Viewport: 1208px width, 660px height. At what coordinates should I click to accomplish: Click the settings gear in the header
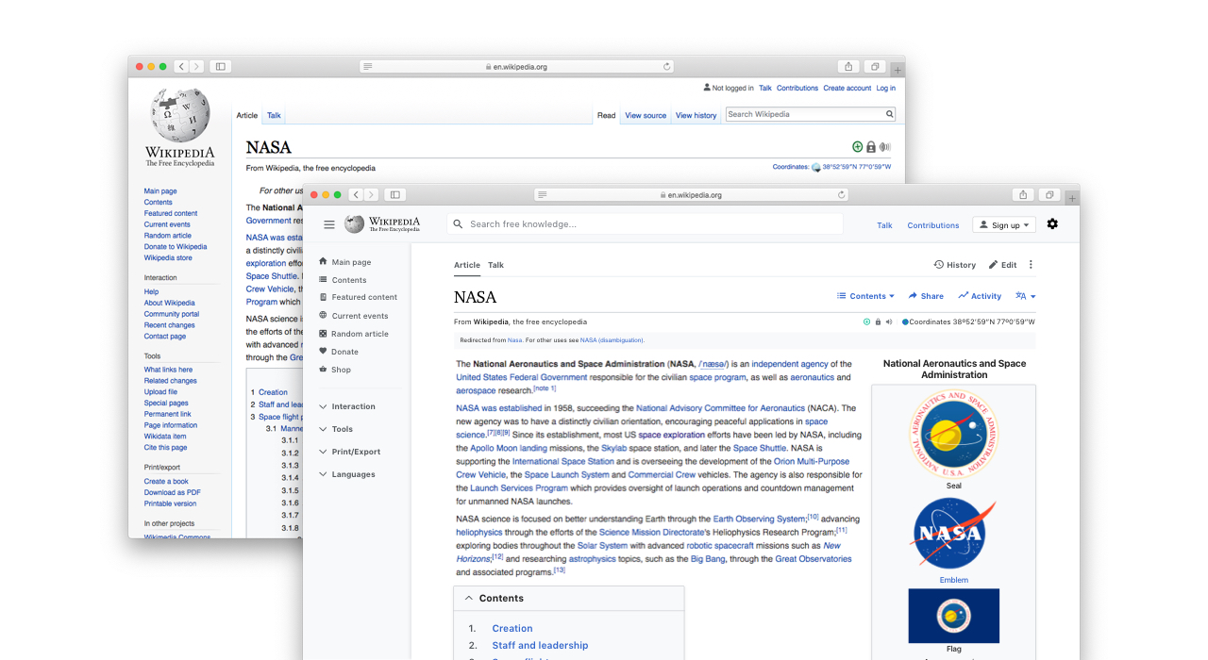[x=1051, y=224]
